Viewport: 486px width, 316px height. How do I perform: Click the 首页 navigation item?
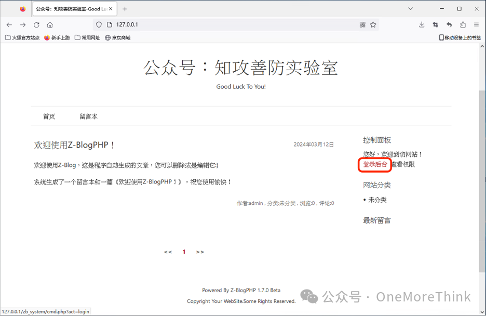[49, 116]
